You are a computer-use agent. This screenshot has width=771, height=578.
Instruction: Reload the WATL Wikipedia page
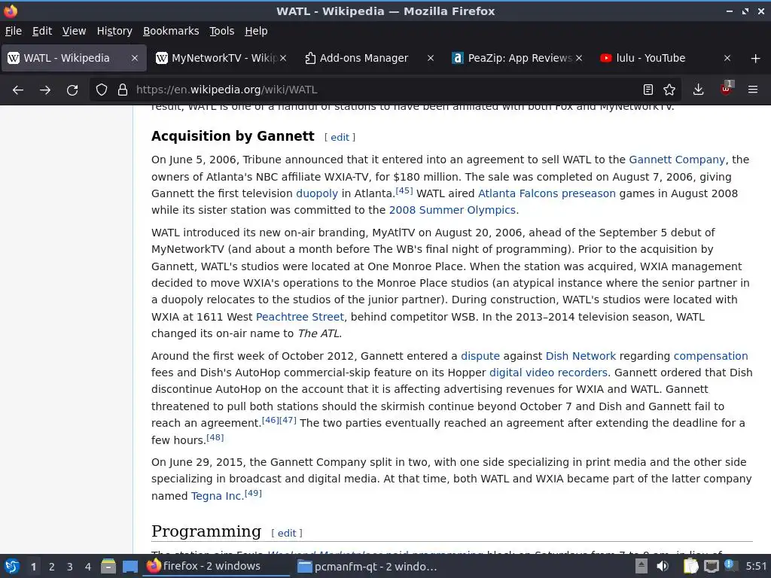point(72,90)
